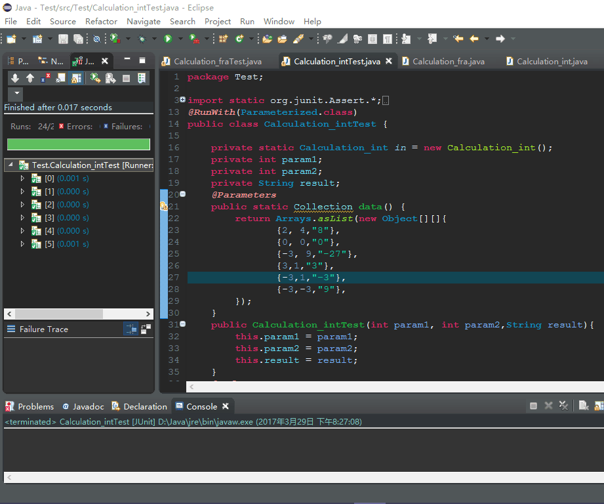Toggle the Scroll Lock icon in the JUnit panel

(x=77, y=78)
